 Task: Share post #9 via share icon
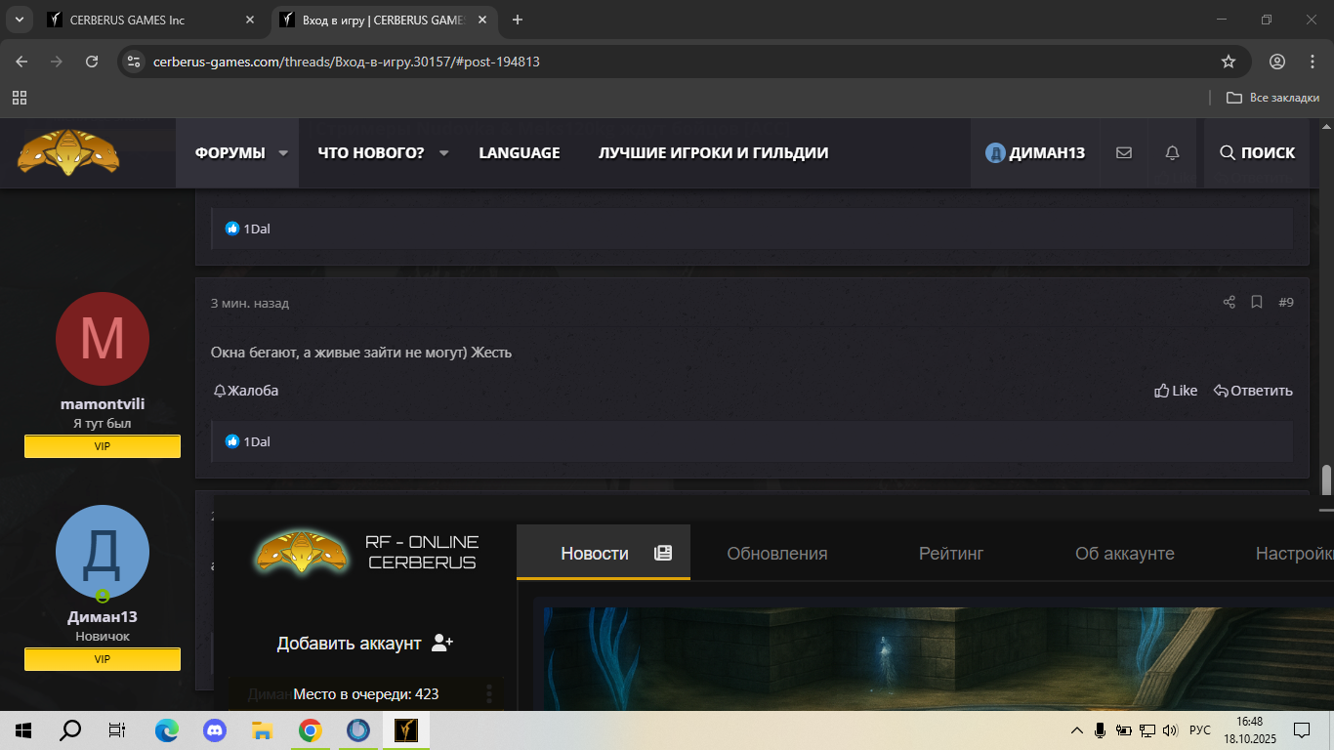(x=1230, y=303)
